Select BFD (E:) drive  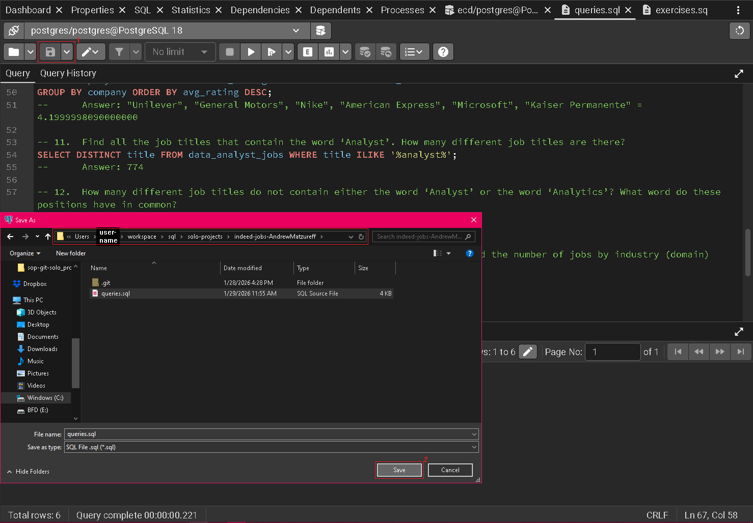coord(38,410)
